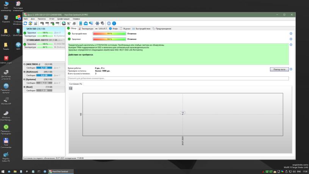Switch to the Предупреждения tab
This screenshot has height=174, width=309.
[x=162, y=28]
